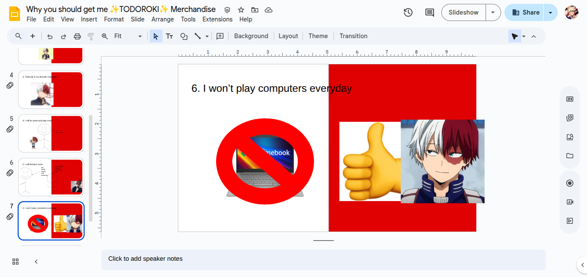Open the Insert menu
The width and height of the screenshot is (587, 277).
point(89,19)
